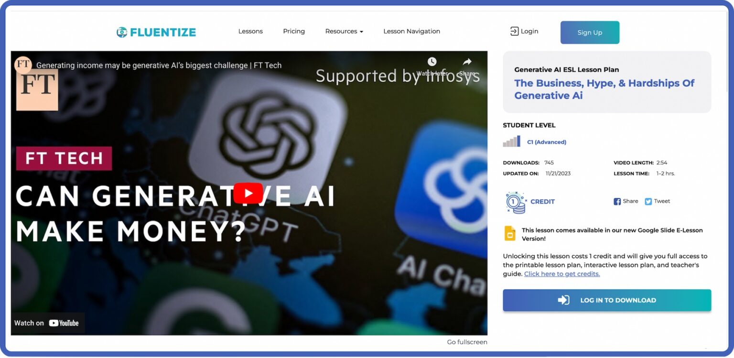Play the YouTube video
The height and width of the screenshot is (358, 734).
click(248, 193)
